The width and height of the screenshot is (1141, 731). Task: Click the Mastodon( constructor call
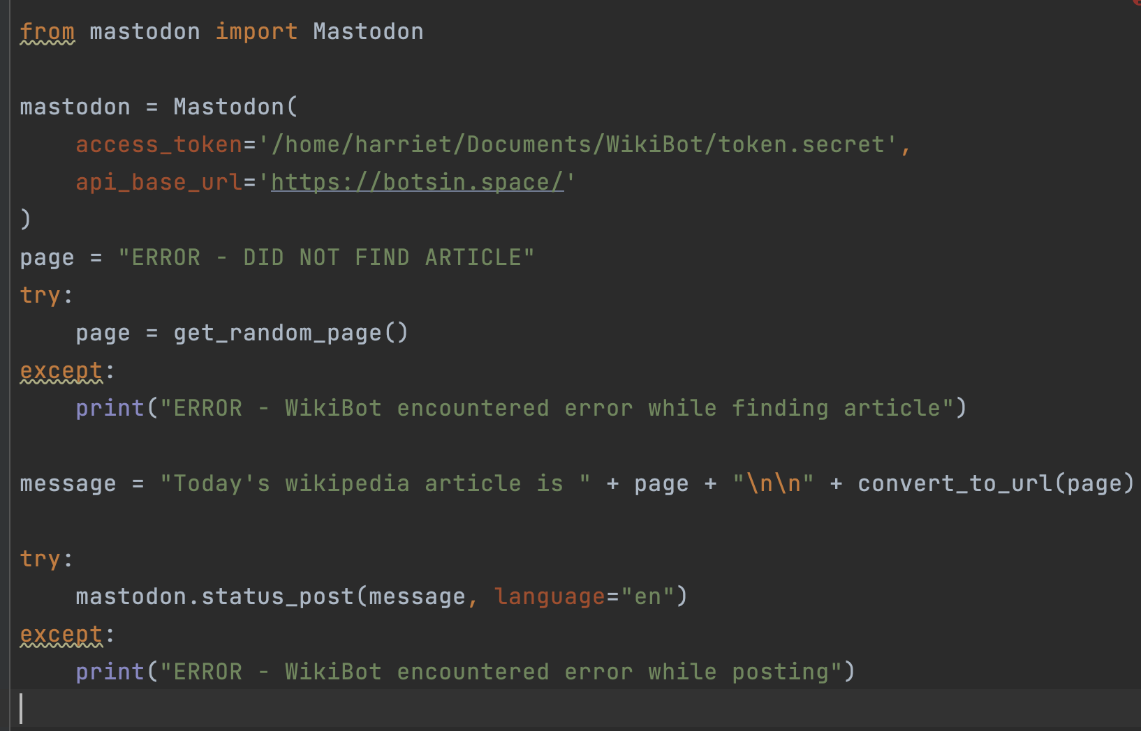(x=235, y=107)
